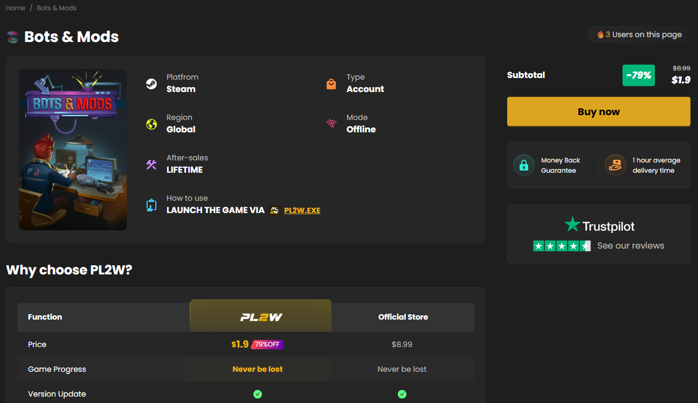
Task: Click the 1 hour average delivery time text
Action: click(x=656, y=165)
